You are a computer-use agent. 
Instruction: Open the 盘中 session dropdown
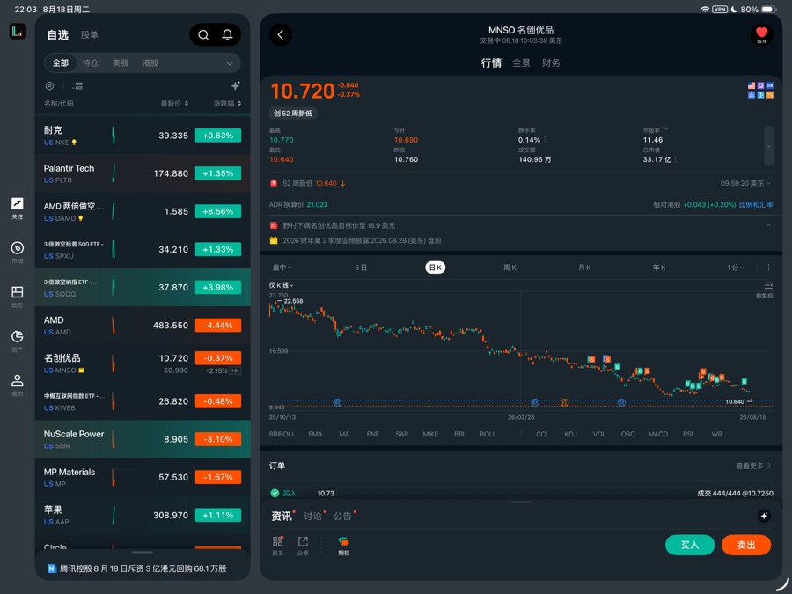coord(282,268)
